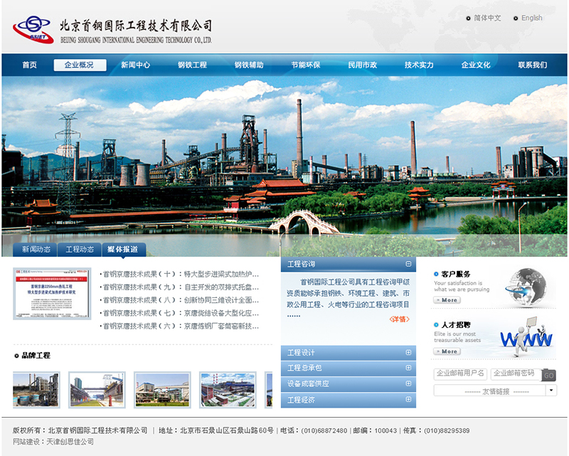Click the plus icon on 工程经济
The image size is (569, 456).
click(x=408, y=400)
